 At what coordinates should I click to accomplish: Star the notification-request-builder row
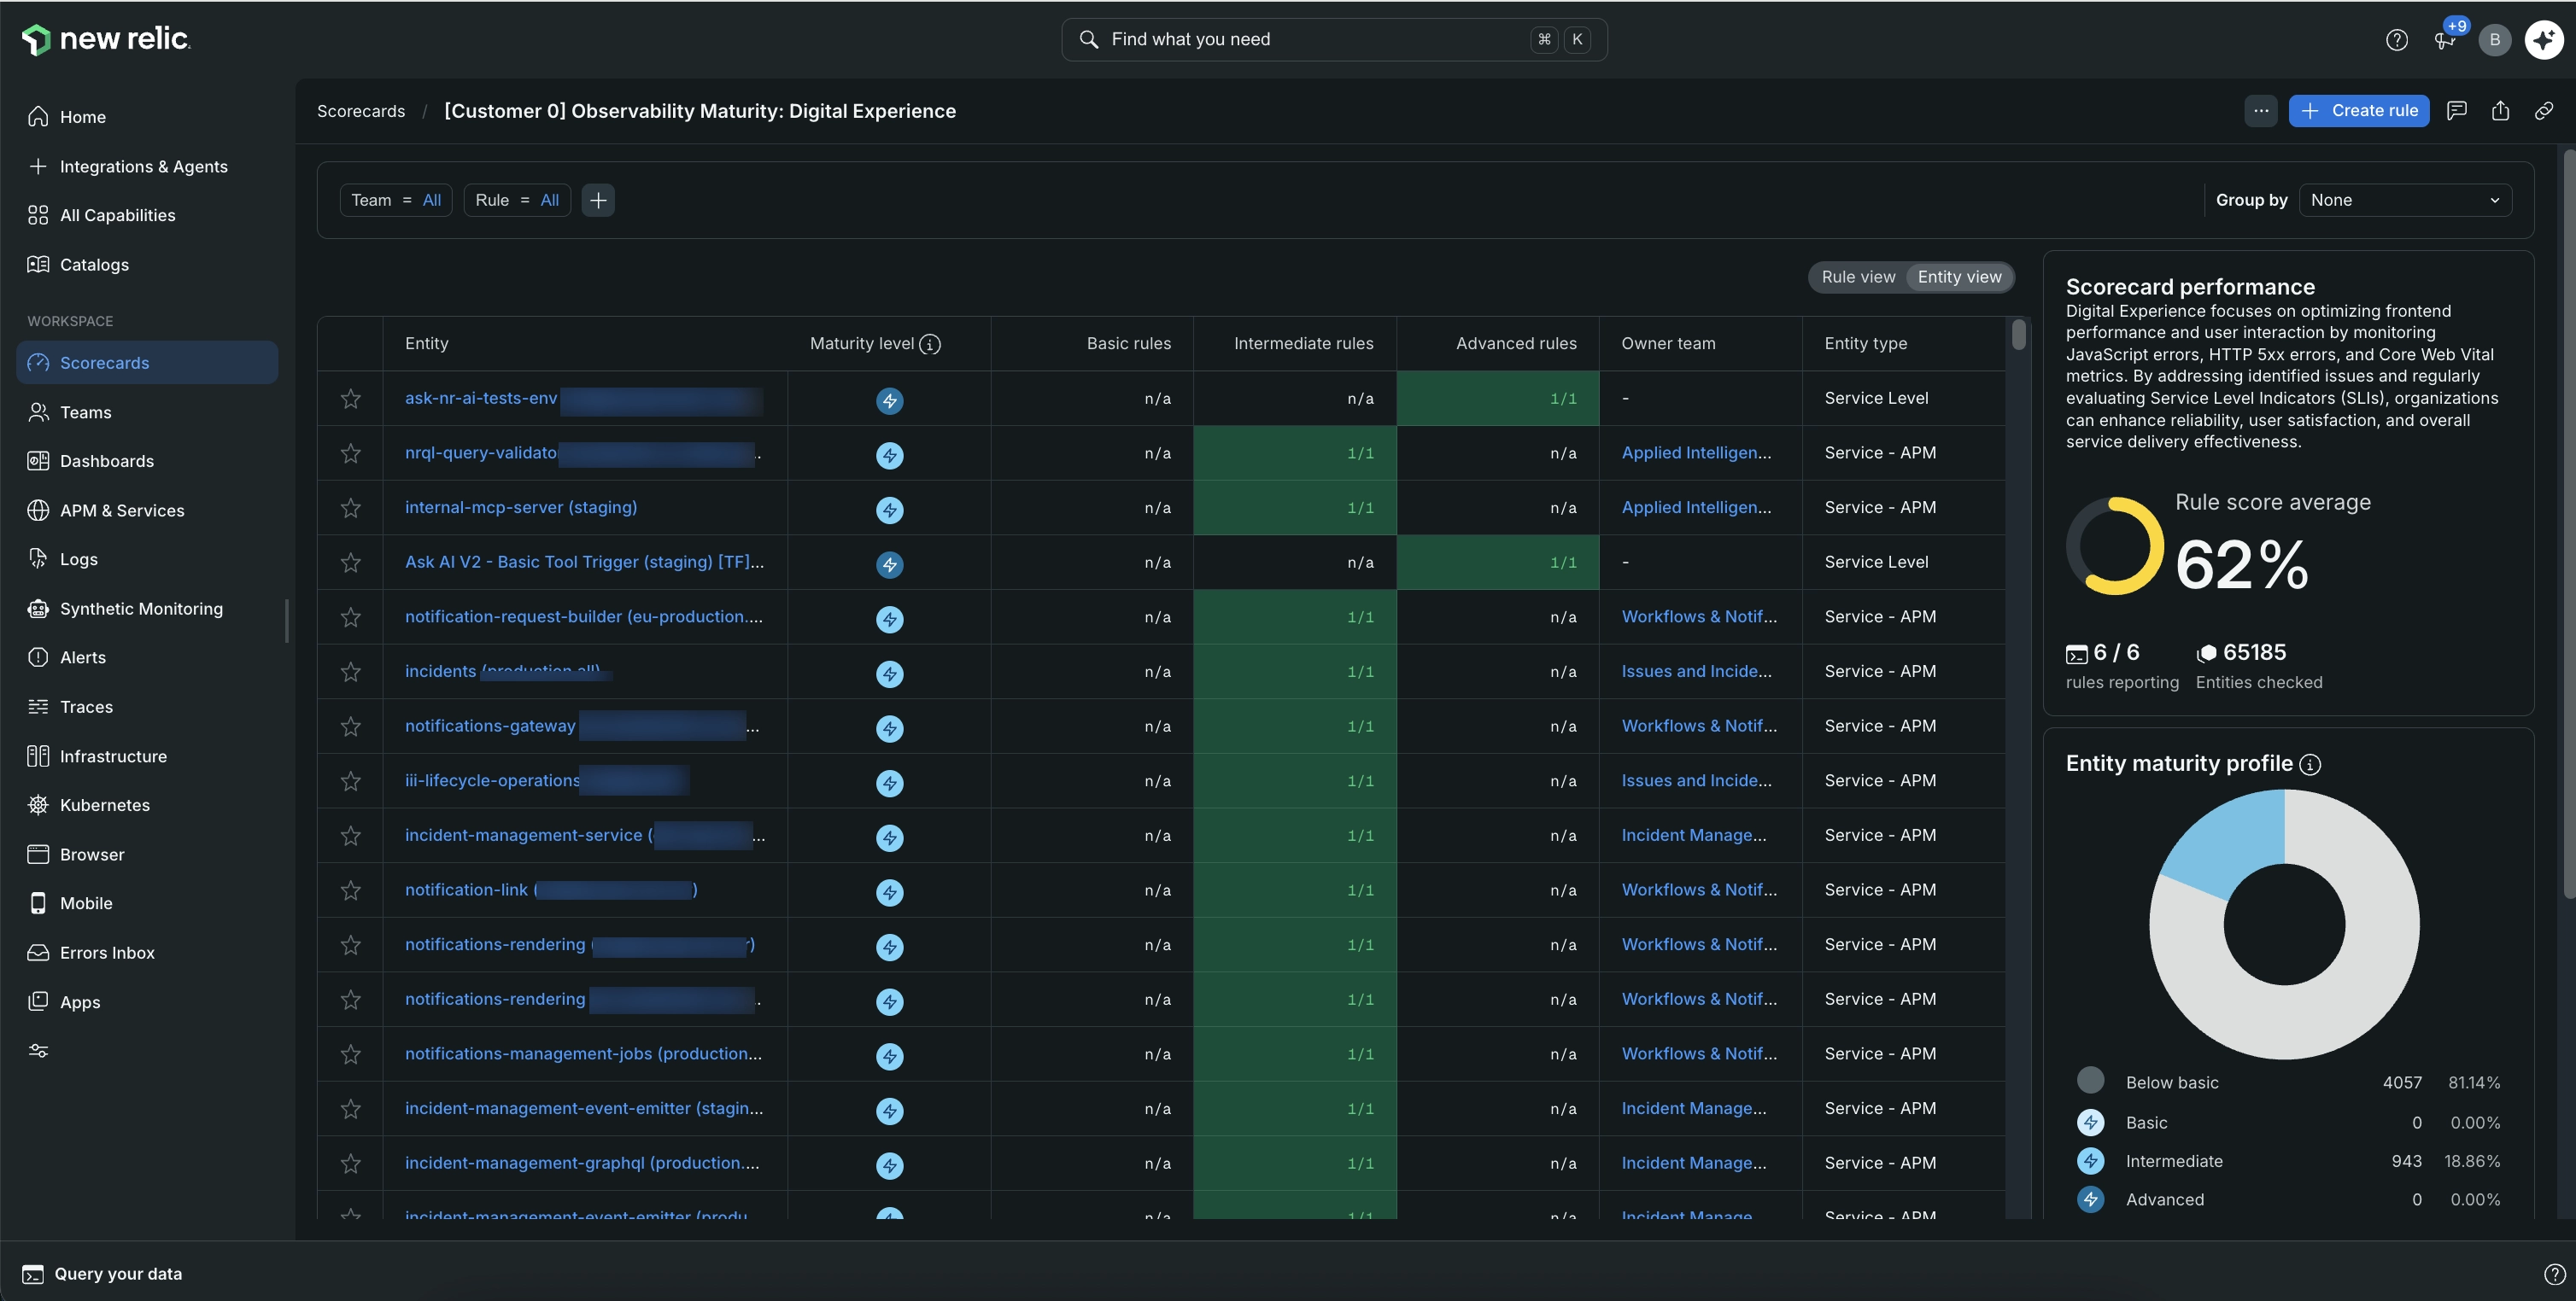tap(350, 617)
